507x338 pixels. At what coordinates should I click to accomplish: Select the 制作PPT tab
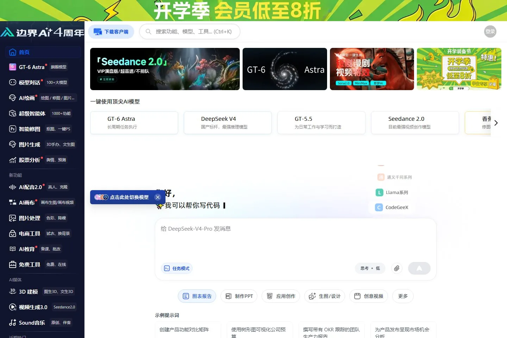pos(239,296)
